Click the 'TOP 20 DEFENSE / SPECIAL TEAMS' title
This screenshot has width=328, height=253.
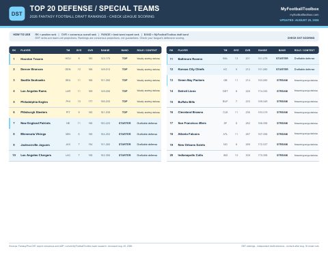pos(94,8)
